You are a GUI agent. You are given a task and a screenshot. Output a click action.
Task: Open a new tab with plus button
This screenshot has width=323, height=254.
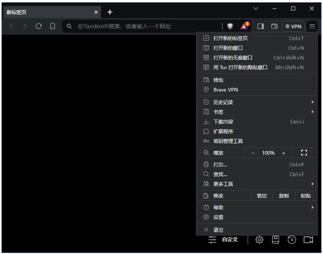110,12
